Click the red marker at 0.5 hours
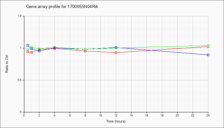Screen dimensions: 224x128 [28, 52]
